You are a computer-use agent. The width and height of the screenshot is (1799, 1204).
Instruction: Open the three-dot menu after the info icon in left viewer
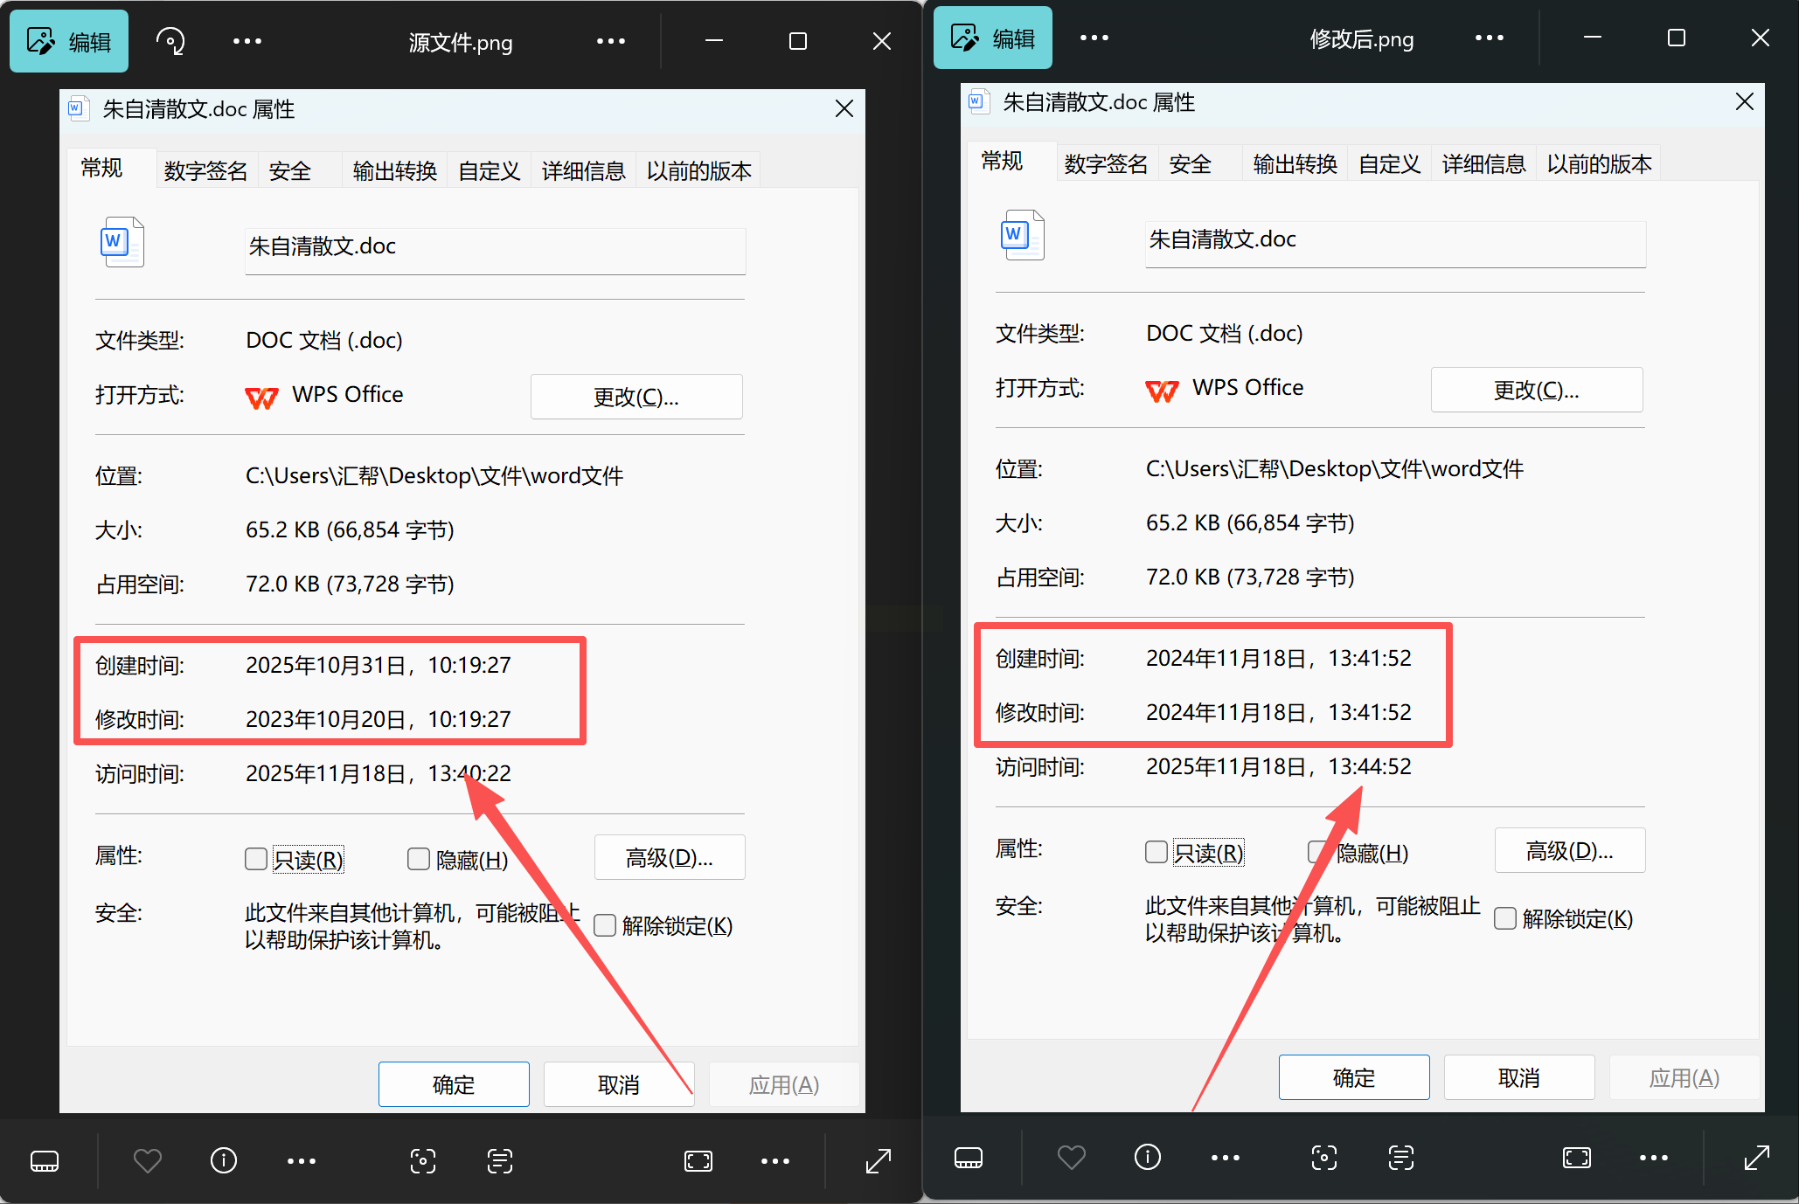tap(301, 1160)
